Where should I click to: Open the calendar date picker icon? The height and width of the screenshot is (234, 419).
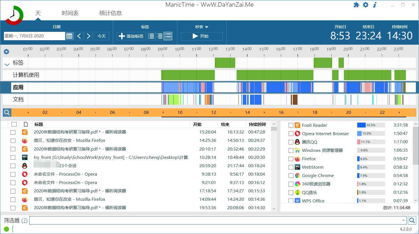(69, 36)
